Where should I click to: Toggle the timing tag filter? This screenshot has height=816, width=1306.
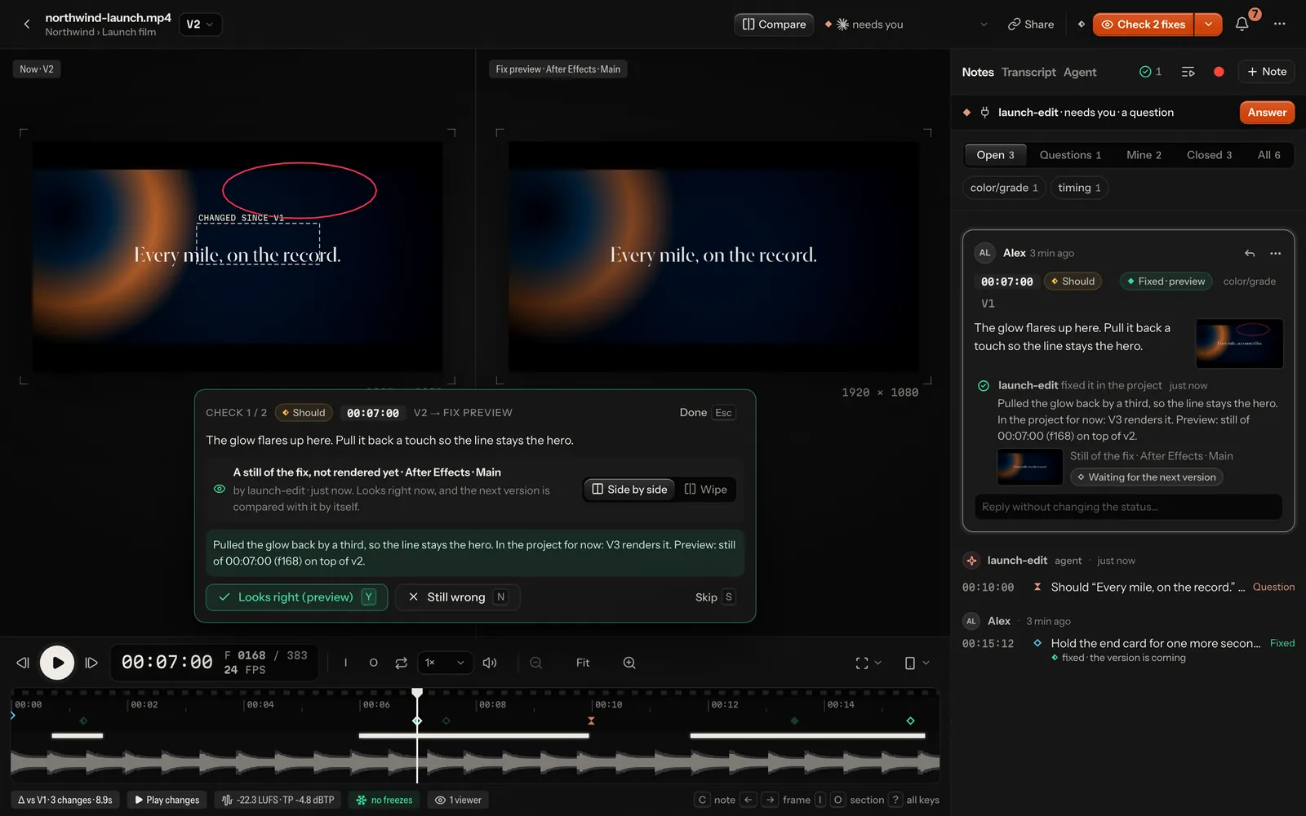1079,188
